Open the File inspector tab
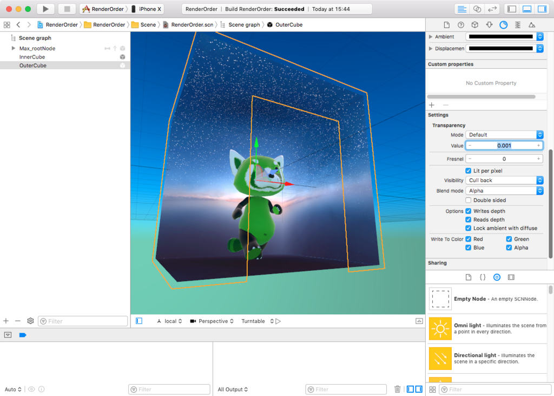The image size is (554, 396). point(446,25)
